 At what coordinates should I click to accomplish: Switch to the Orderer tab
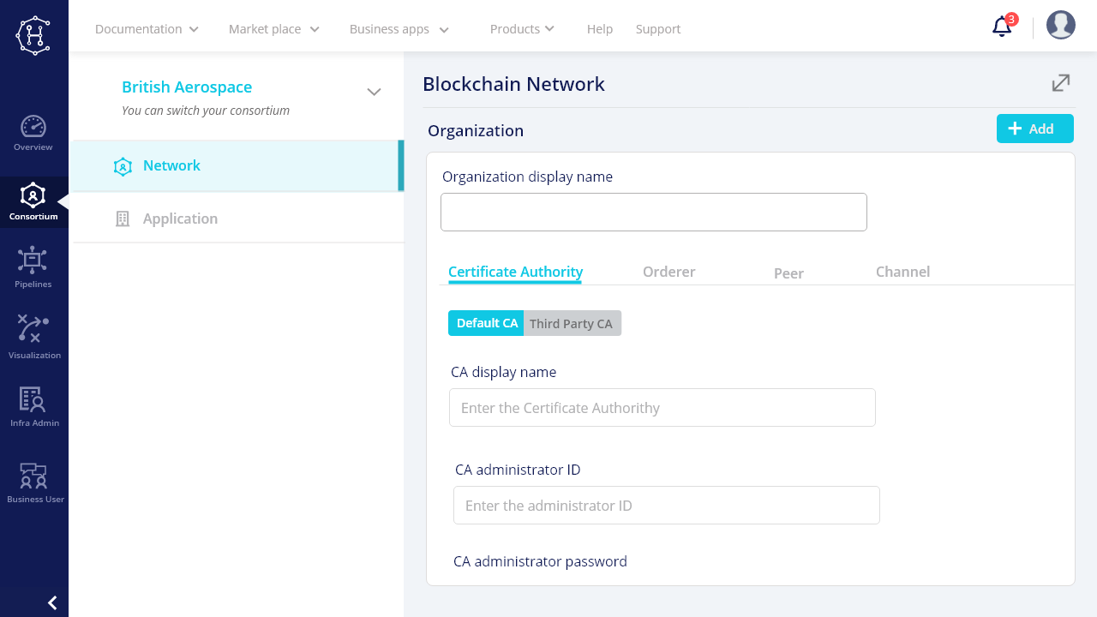(668, 272)
